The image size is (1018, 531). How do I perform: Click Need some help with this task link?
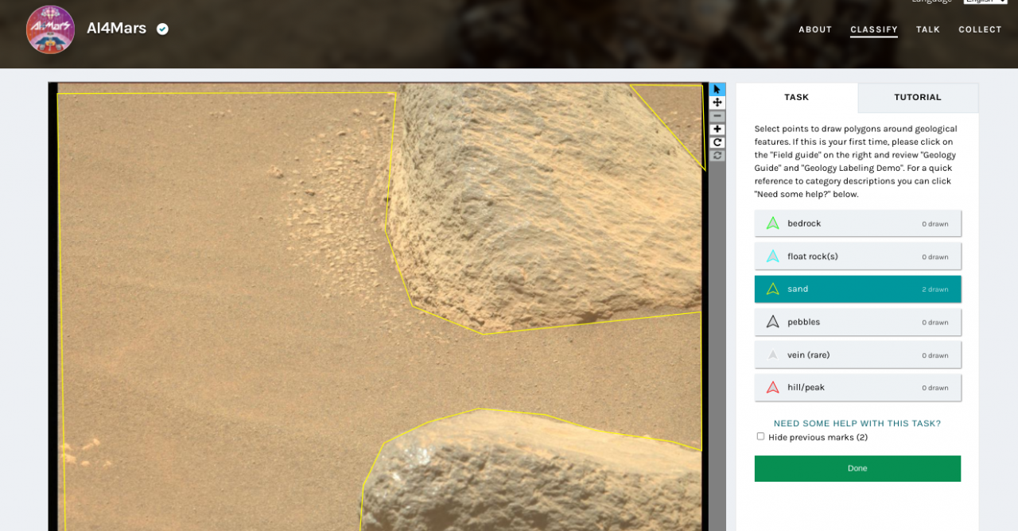point(857,424)
